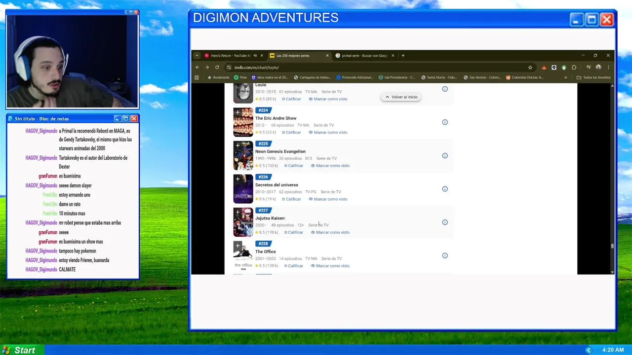This screenshot has height=355, width=632.
Task: Open the Chrome profile avatar
Action: click(598, 68)
